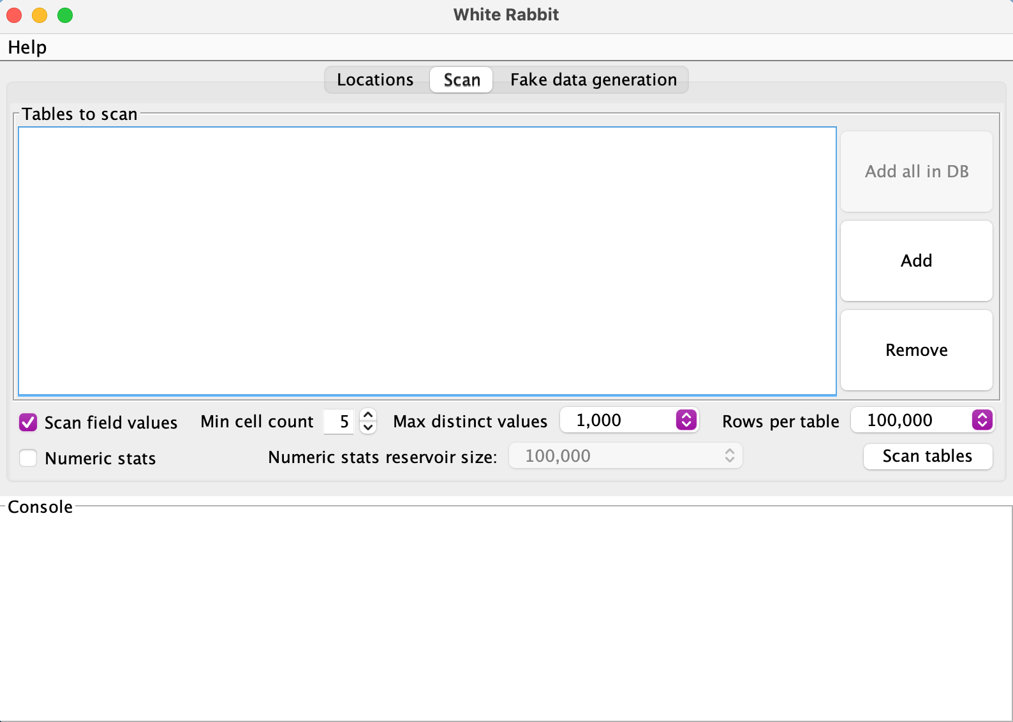This screenshot has height=722, width=1013.
Task: Open Max distinct values dropdown
Action: [x=630, y=420]
